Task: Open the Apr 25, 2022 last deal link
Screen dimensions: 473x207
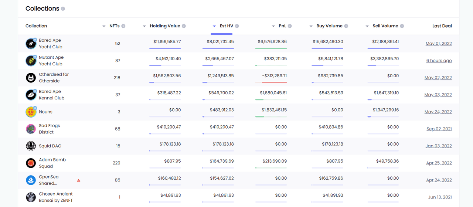Action: click(439, 163)
